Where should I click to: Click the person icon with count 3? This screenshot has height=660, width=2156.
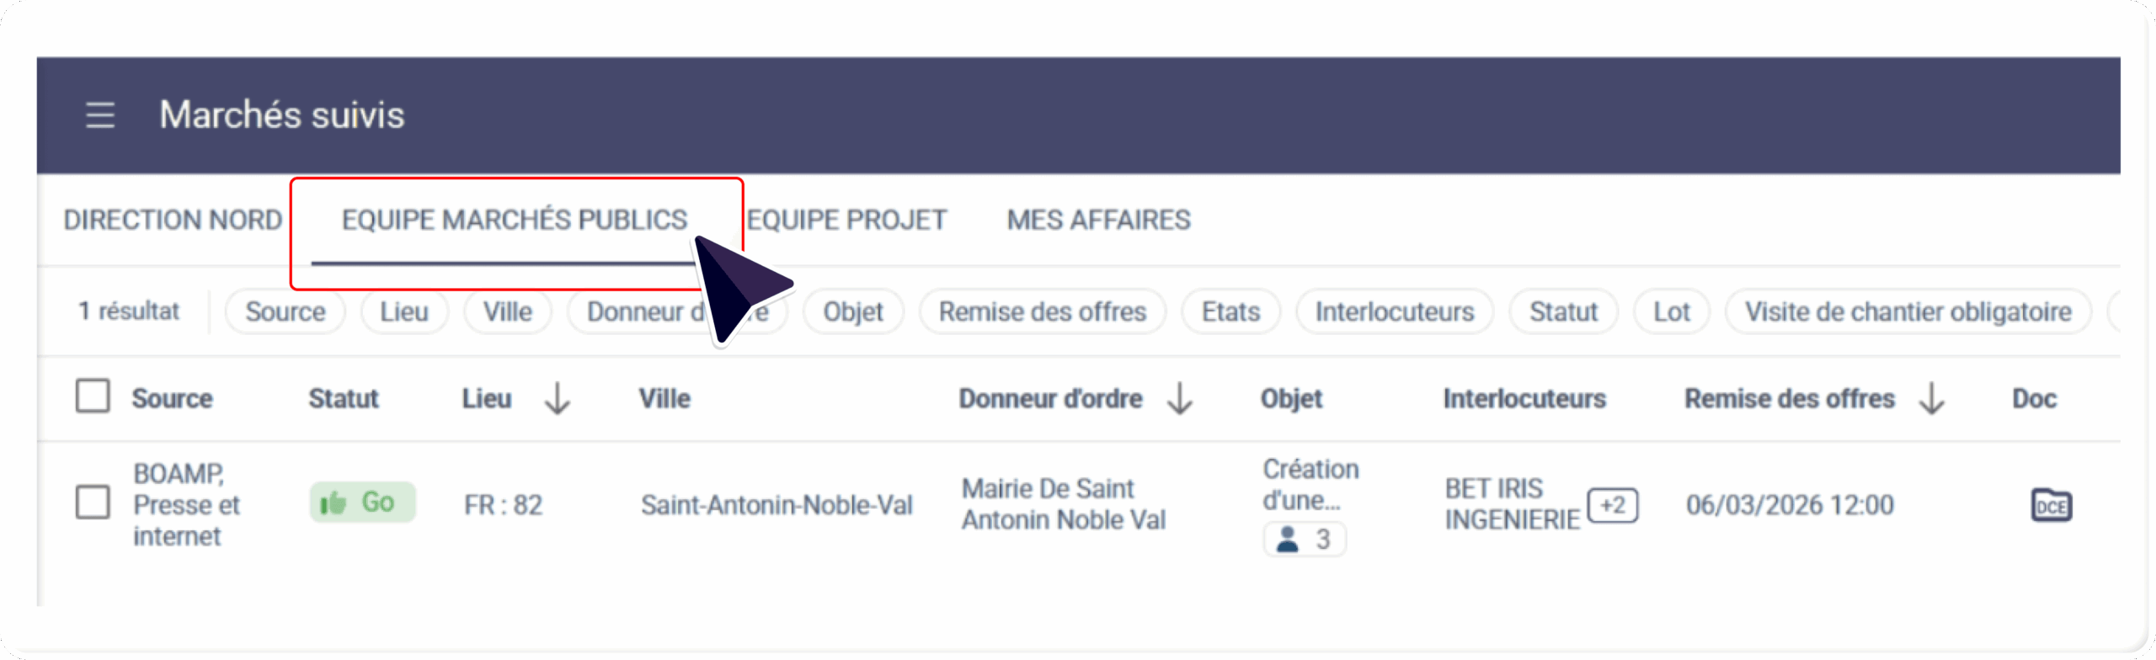(x=1304, y=539)
